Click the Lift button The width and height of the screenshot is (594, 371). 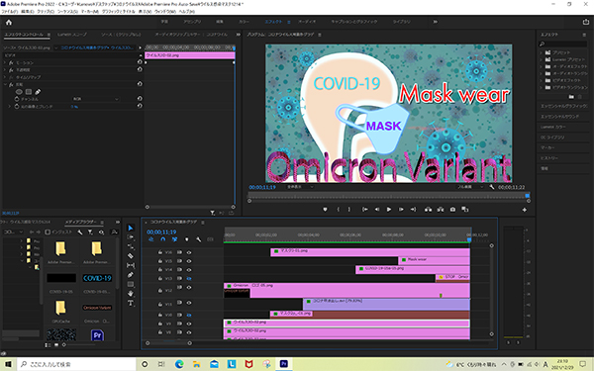(428, 210)
